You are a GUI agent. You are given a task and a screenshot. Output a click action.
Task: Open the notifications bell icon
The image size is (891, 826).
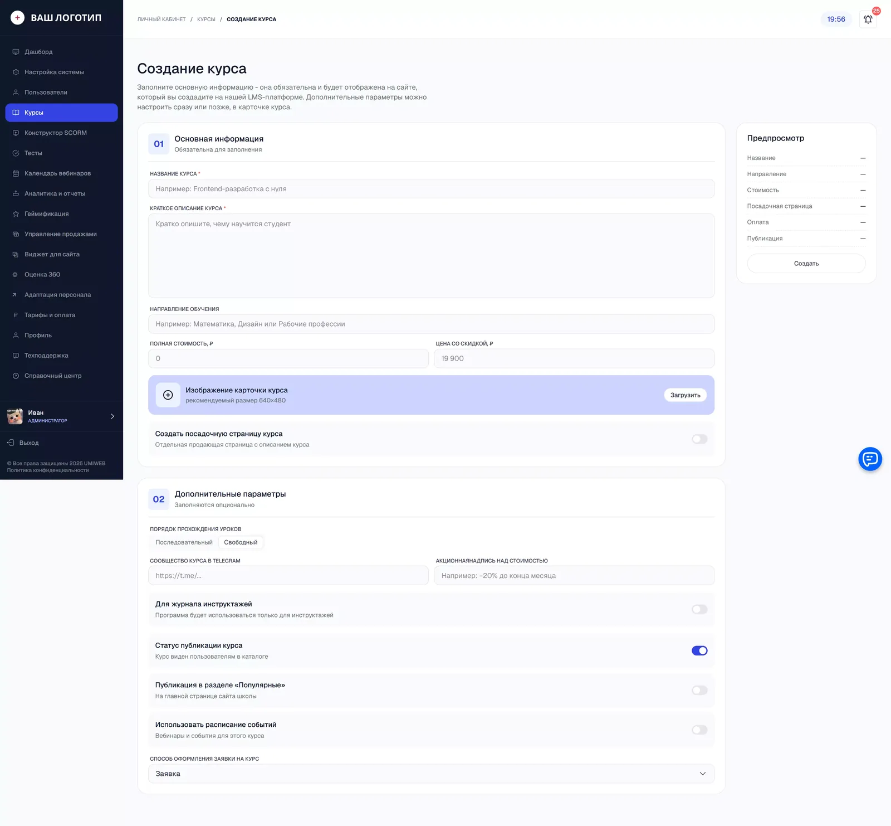pos(868,20)
